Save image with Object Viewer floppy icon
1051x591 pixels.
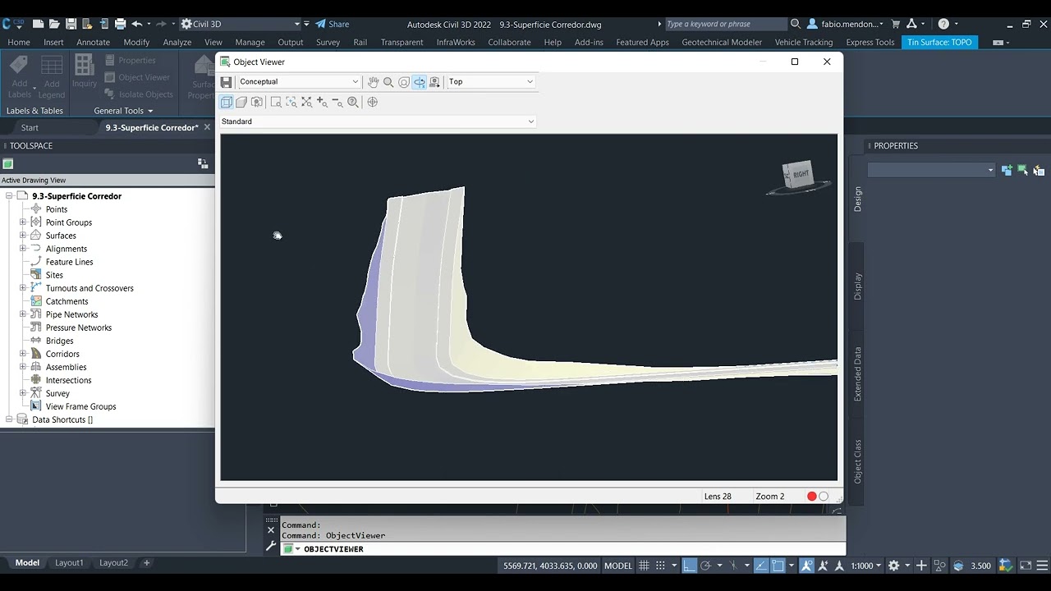[226, 82]
